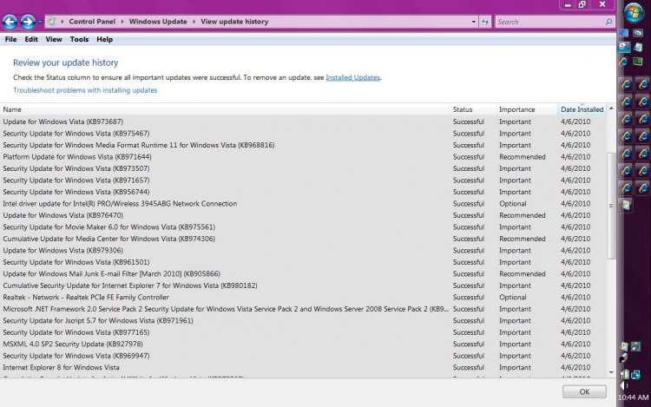This screenshot has width=651, height=407.
Task: Select Security Update for Windows Vista (KB973507)
Action: [303, 168]
